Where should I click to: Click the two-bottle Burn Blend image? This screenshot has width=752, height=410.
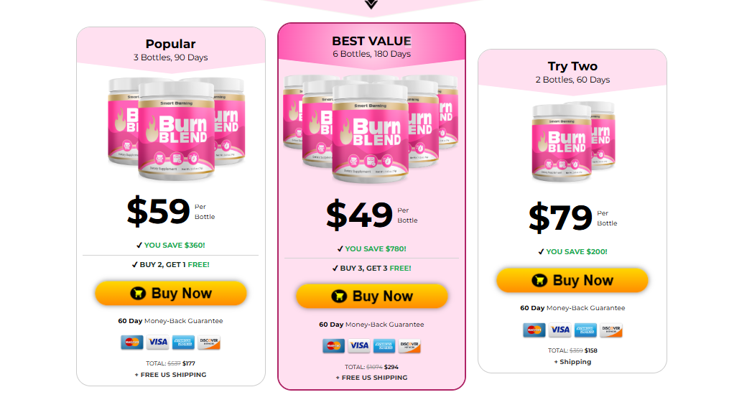click(x=574, y=141)
